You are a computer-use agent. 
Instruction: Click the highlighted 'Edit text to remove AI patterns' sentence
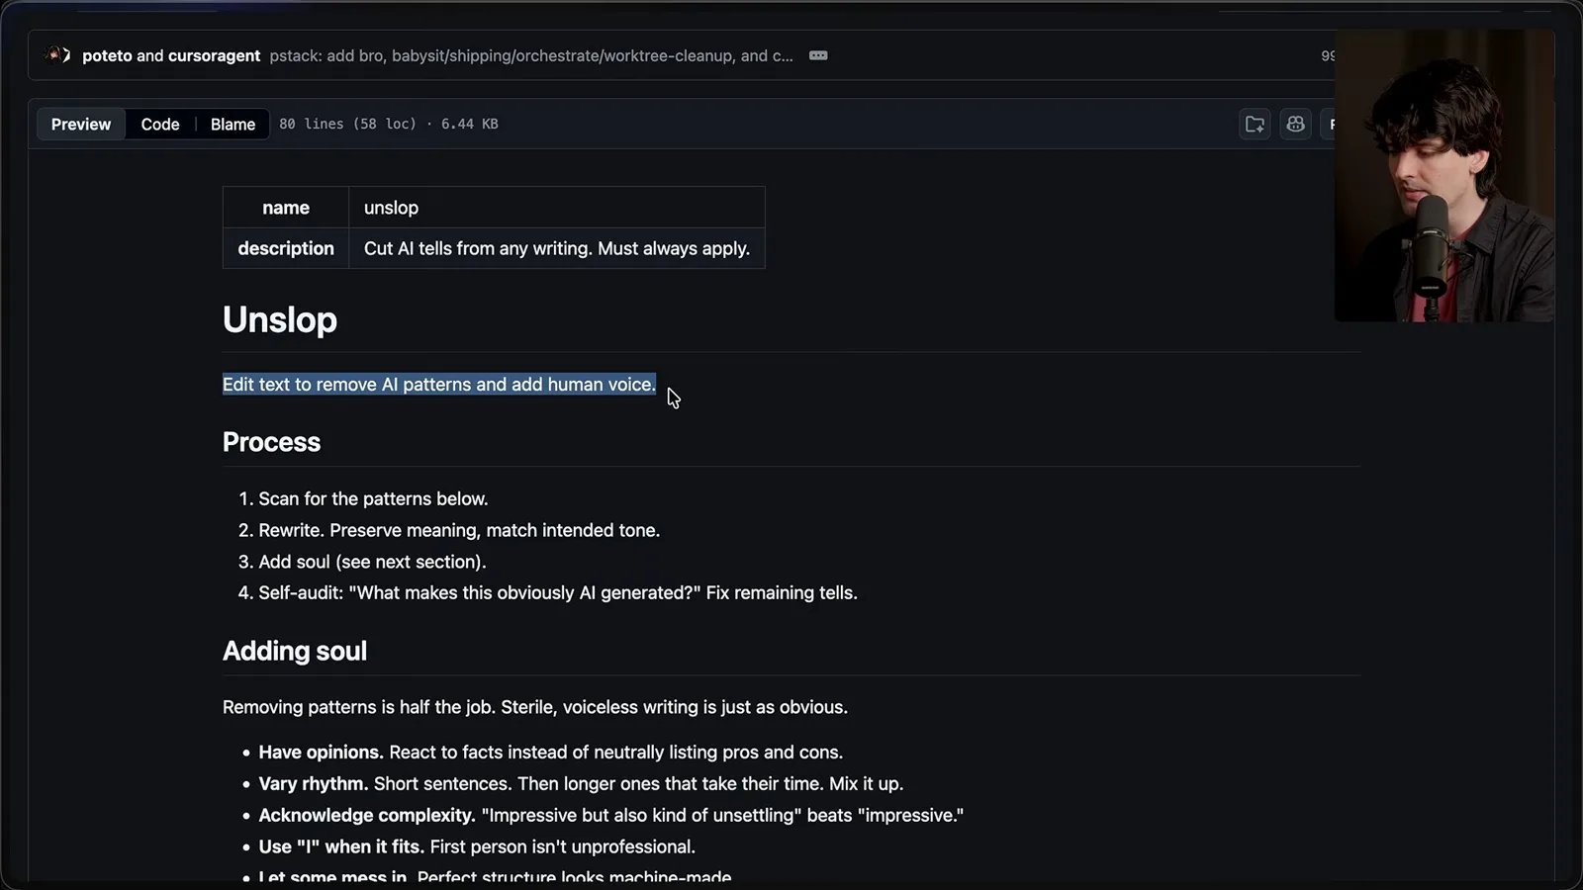tap(439, 384)
